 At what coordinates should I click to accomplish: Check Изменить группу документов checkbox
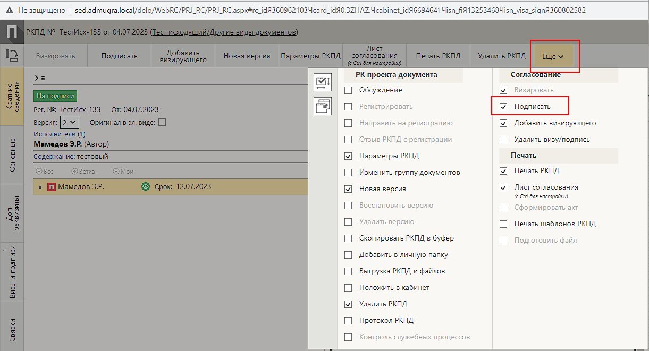click(x=348, y=173)
